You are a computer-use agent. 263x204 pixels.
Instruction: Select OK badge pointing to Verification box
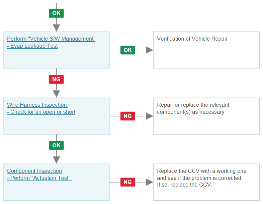coord(127,50)
